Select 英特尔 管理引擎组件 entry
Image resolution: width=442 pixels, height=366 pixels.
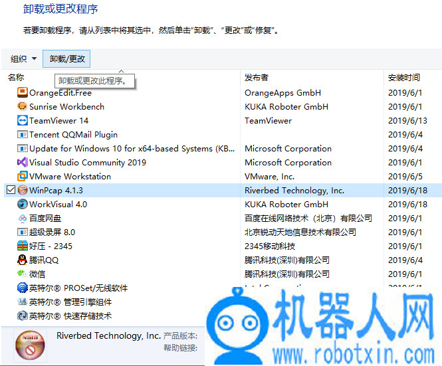(x=70, y=302)
